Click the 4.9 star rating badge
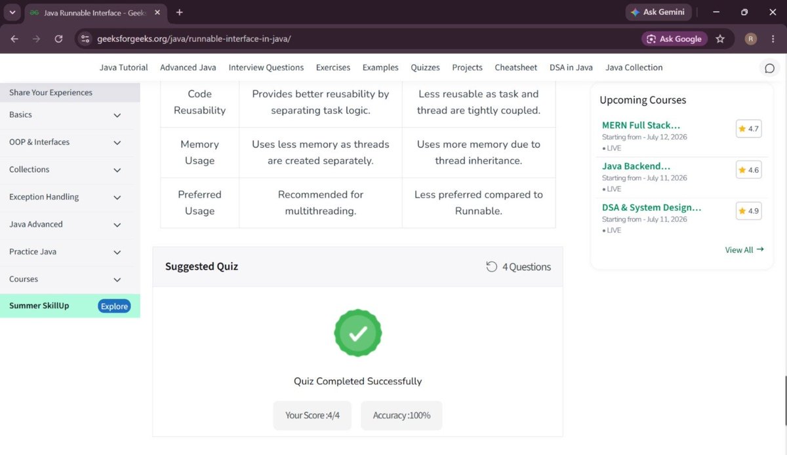The image size is (787, 455). (x=748, y=211)
